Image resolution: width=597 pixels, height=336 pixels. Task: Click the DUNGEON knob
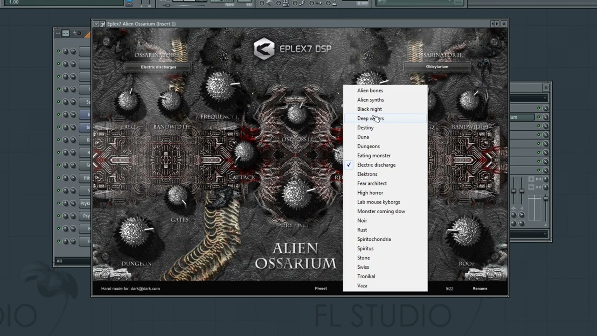tap(134, 231)
